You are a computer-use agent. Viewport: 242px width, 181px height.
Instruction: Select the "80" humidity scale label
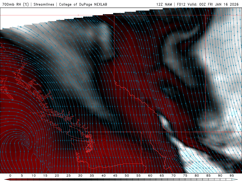pos(197,176)
